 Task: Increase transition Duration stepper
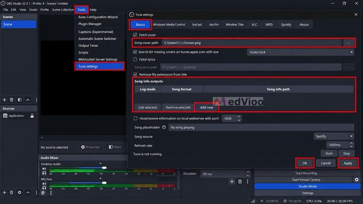(248, 172)
